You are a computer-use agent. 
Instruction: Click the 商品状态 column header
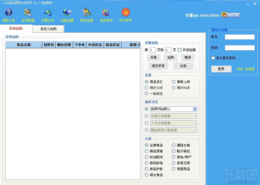click(x=113, y=45)
